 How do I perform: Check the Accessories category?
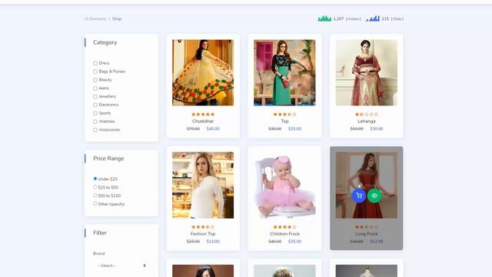click(95, 130)
